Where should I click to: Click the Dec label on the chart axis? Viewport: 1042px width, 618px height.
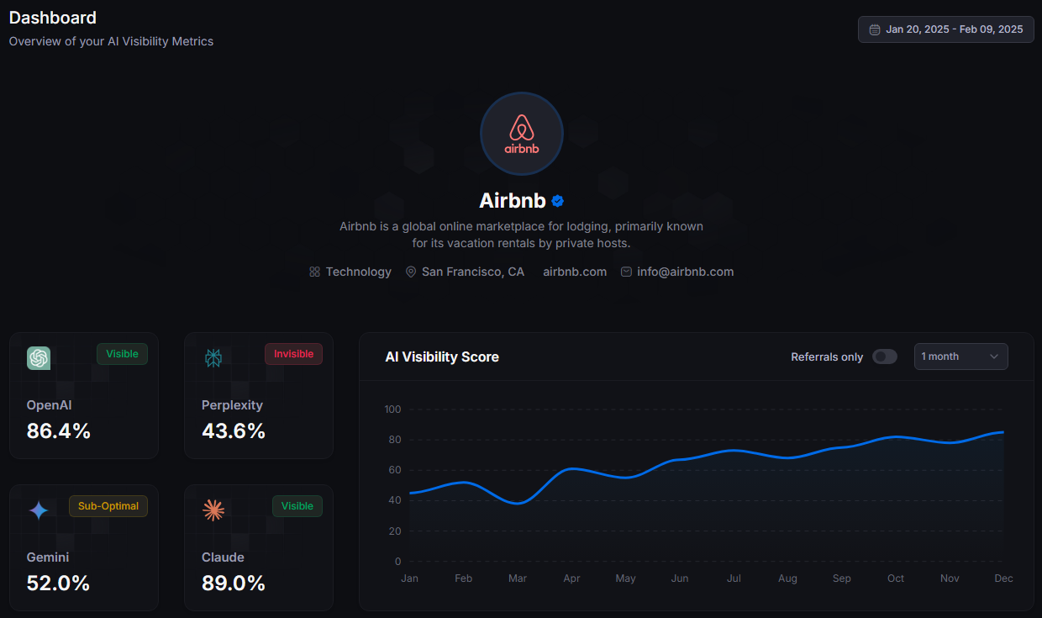(1003, 578)
